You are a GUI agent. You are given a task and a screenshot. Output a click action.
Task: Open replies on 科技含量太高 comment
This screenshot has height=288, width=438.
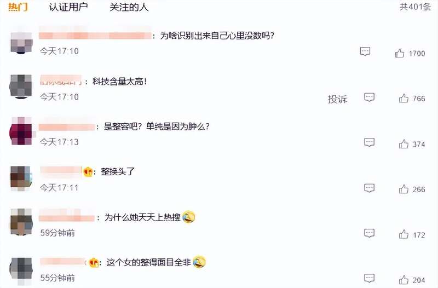[369, 97]
